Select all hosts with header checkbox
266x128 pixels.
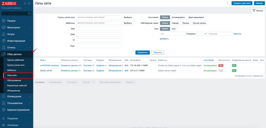(37, 60)
